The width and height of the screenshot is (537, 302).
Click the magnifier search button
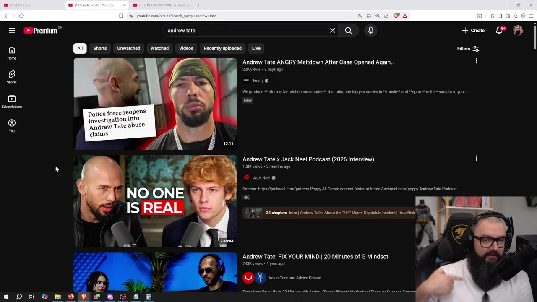tap(348, 30)
